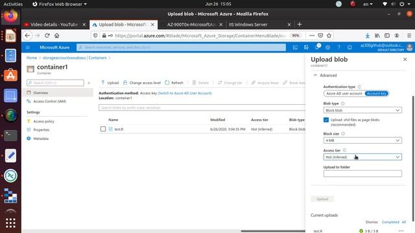The width and height of the screenshot is (415, 233).
Task: Open the test.R blob
Action: point(119,129)
